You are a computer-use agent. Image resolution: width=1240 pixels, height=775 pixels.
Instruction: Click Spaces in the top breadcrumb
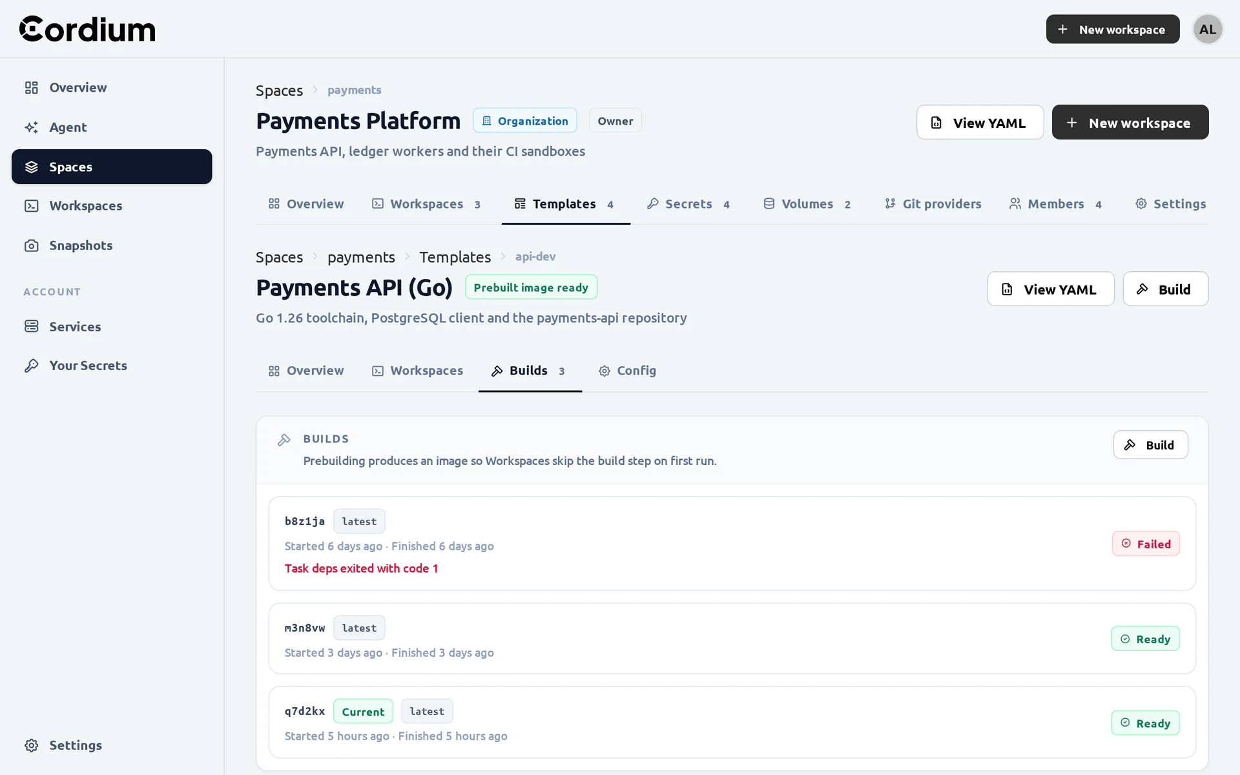[x=279, y=90]
